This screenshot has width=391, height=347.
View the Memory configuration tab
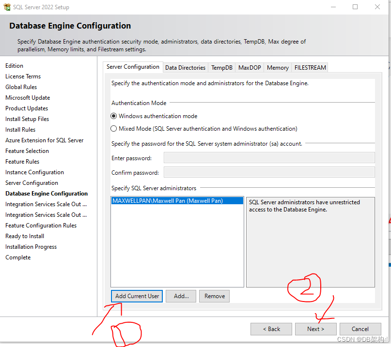[x=277, y=67]
